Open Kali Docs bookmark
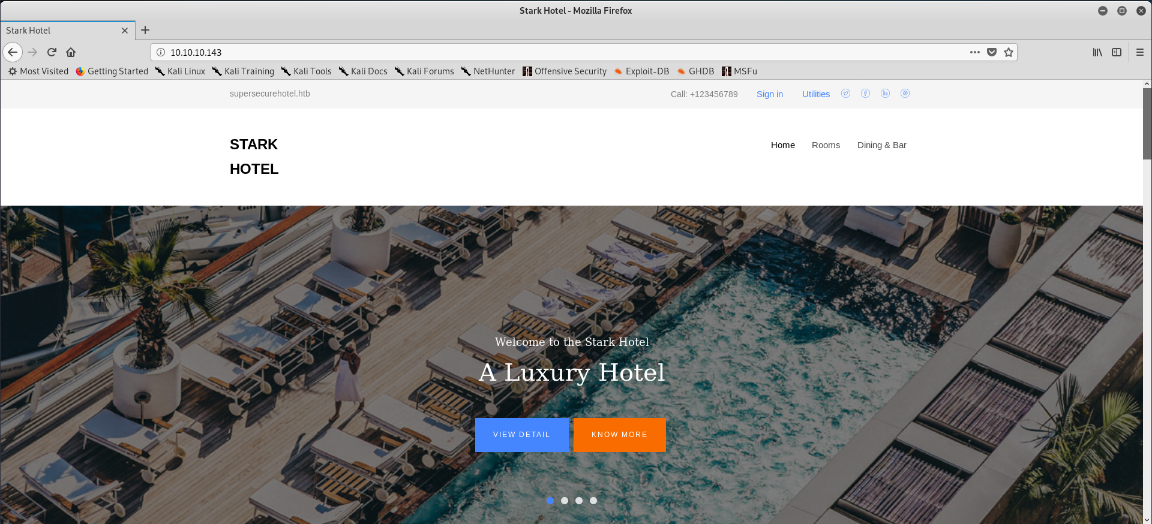The width and height of the screenshot is (1152, 524). click(x=363, y=71)
